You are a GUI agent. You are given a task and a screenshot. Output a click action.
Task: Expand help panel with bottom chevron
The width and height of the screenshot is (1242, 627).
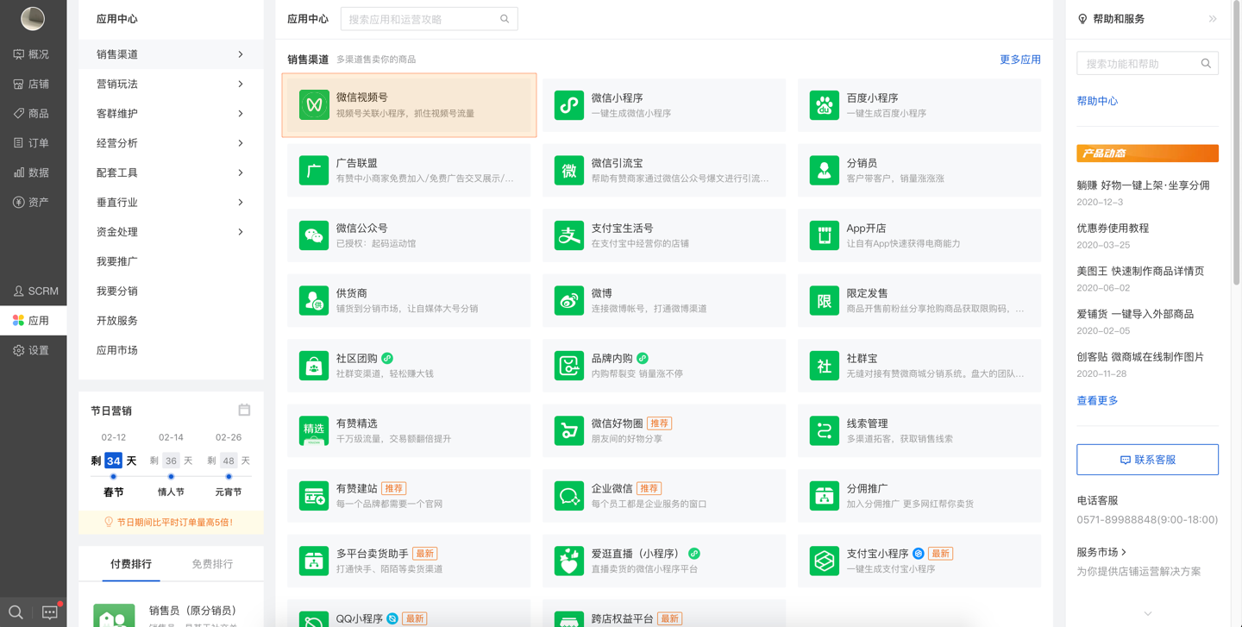tap(1148, 613)
